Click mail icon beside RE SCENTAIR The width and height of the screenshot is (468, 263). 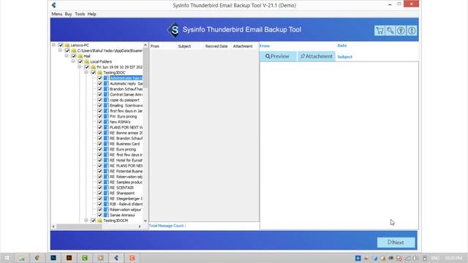106,188
